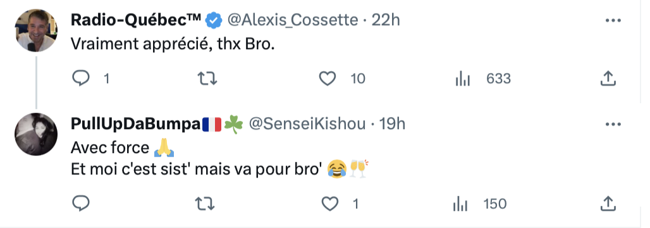Retweet PullUpDaBumpa's reply
Viewport: 650px width, 228px height.
click(x=205, y=203)
